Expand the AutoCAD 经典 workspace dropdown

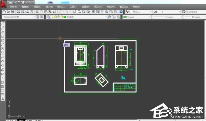[x=34, y=17]
